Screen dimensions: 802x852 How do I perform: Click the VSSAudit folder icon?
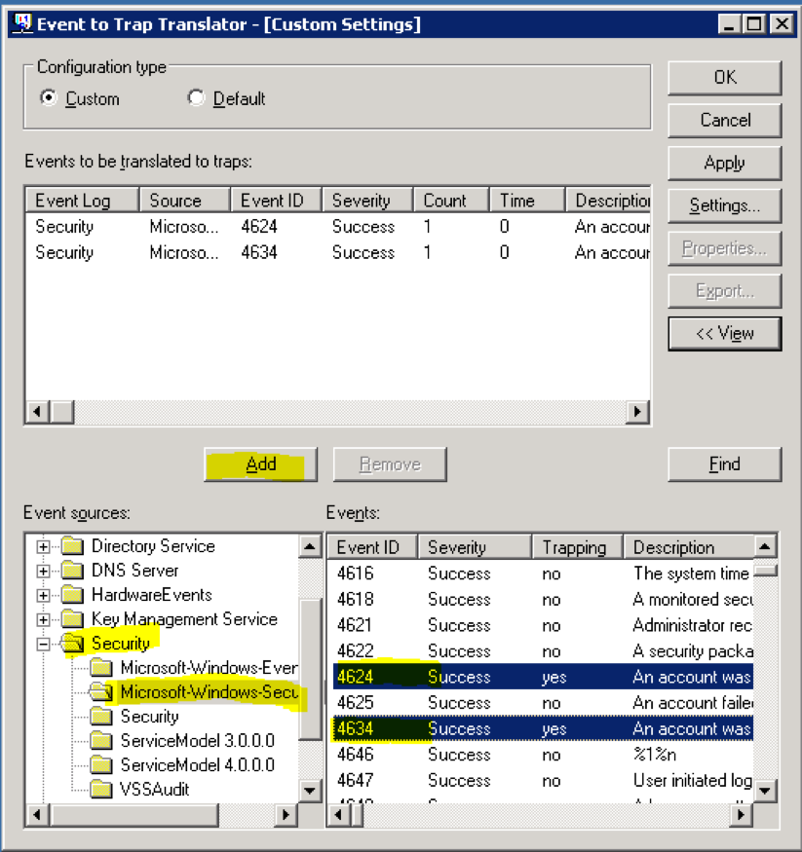[101, 790]
